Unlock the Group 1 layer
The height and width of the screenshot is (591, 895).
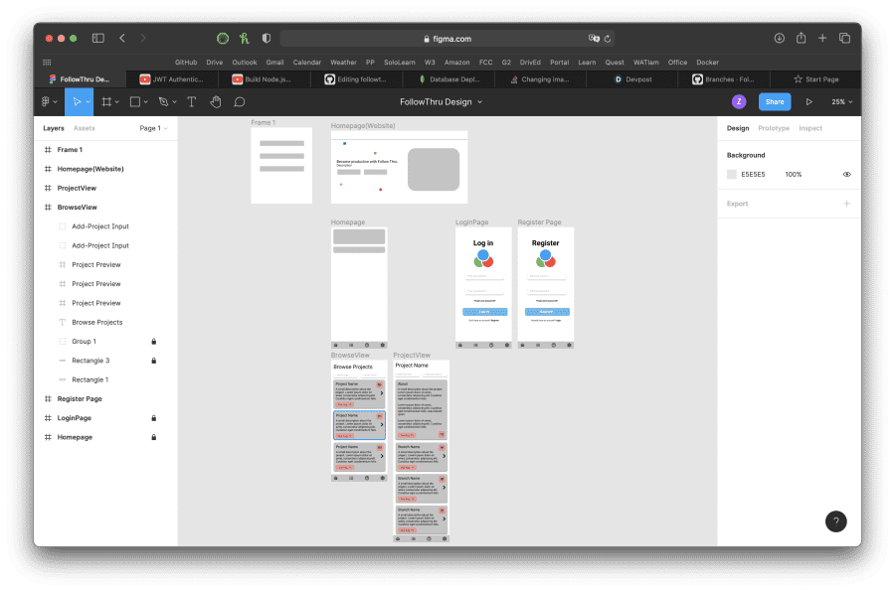click(153, 342)
